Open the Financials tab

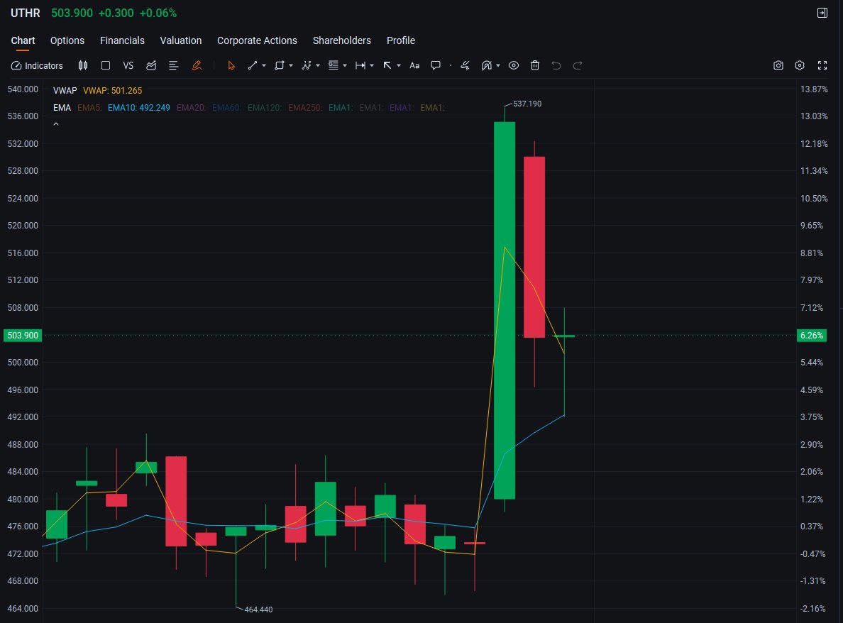[122, 41]
